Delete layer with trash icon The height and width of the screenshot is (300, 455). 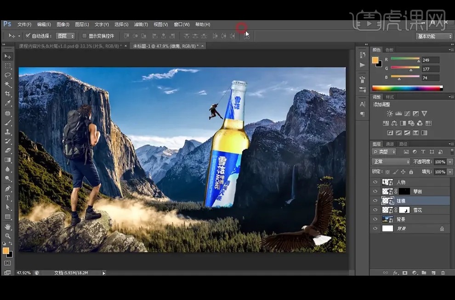443,272
